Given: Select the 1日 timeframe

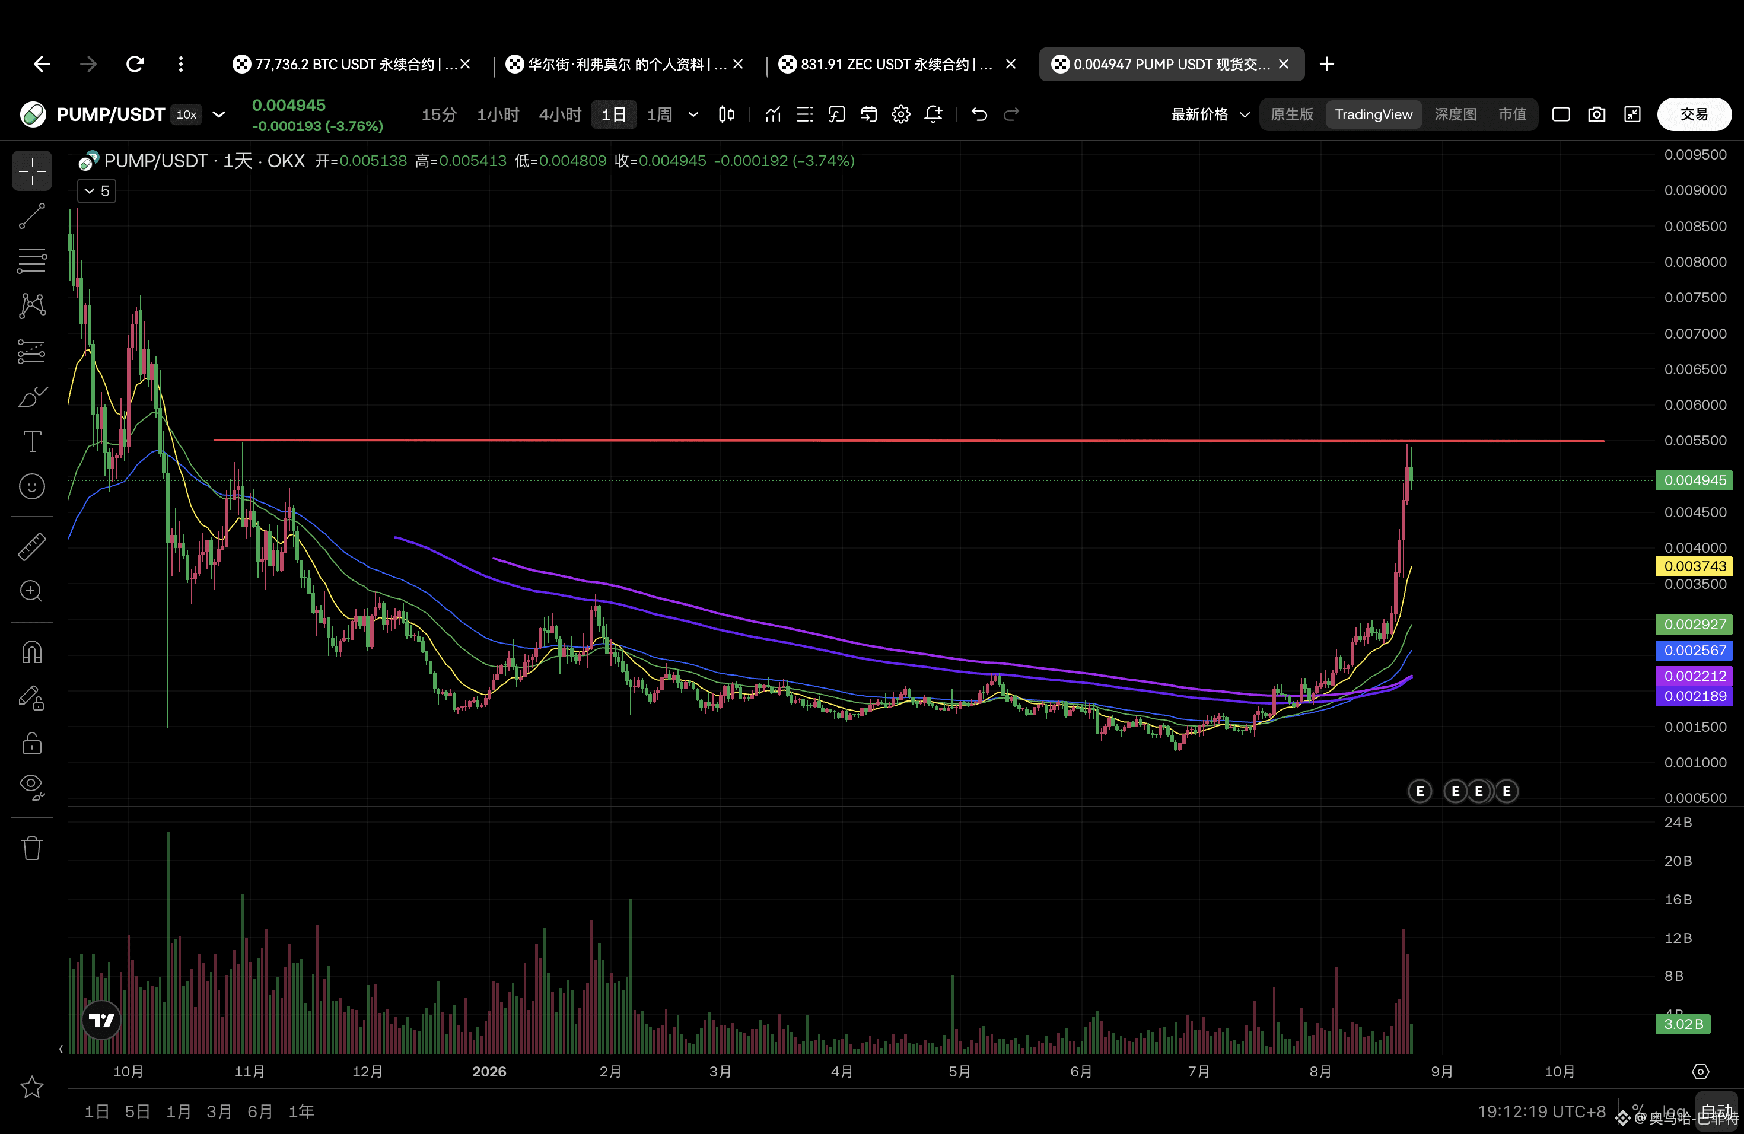Looking at the screenshot, I should 614,114.
